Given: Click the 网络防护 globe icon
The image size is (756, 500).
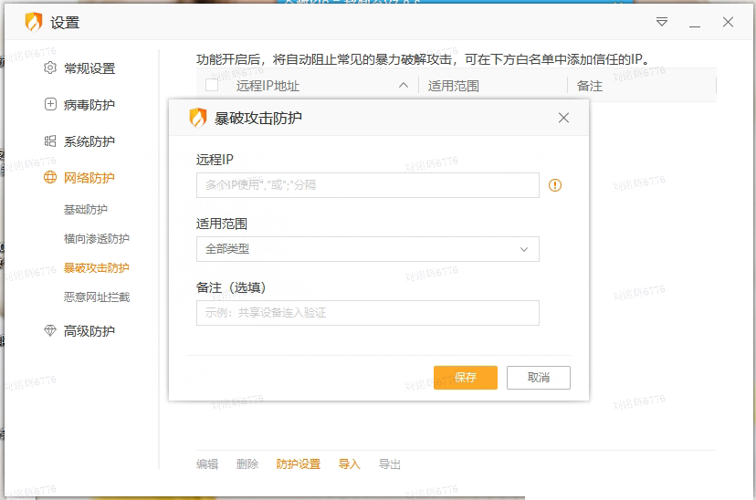Looking at the screenshot, I should coord(50,178).
